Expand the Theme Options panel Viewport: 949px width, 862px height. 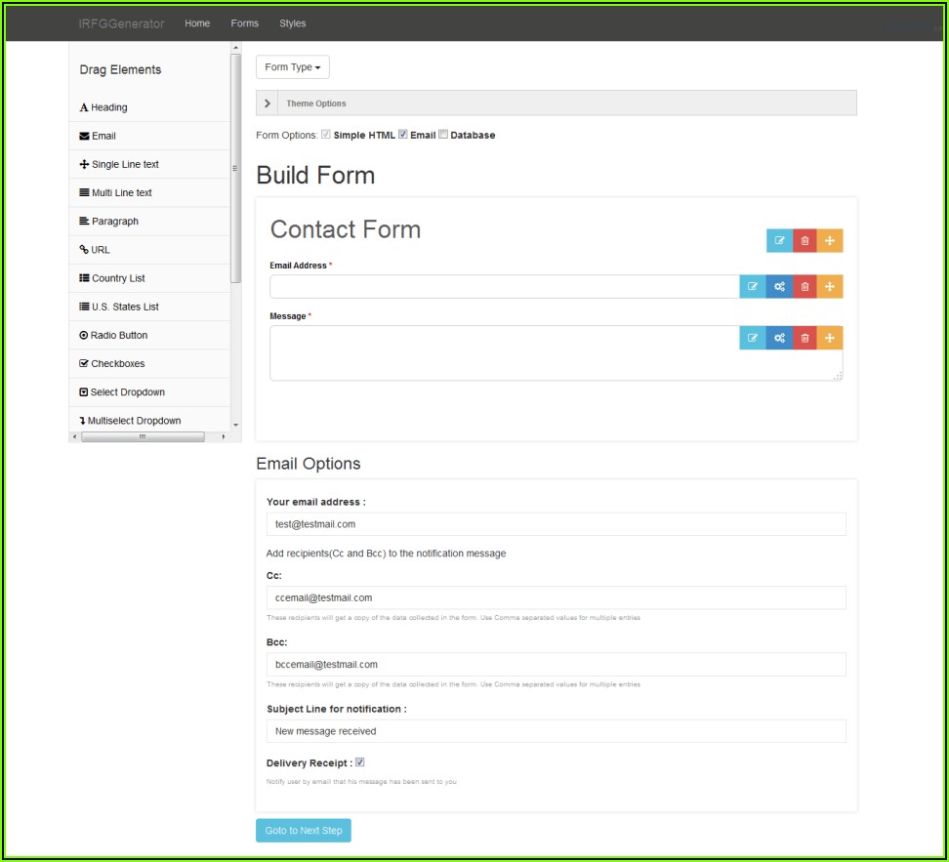coord(268,103)
